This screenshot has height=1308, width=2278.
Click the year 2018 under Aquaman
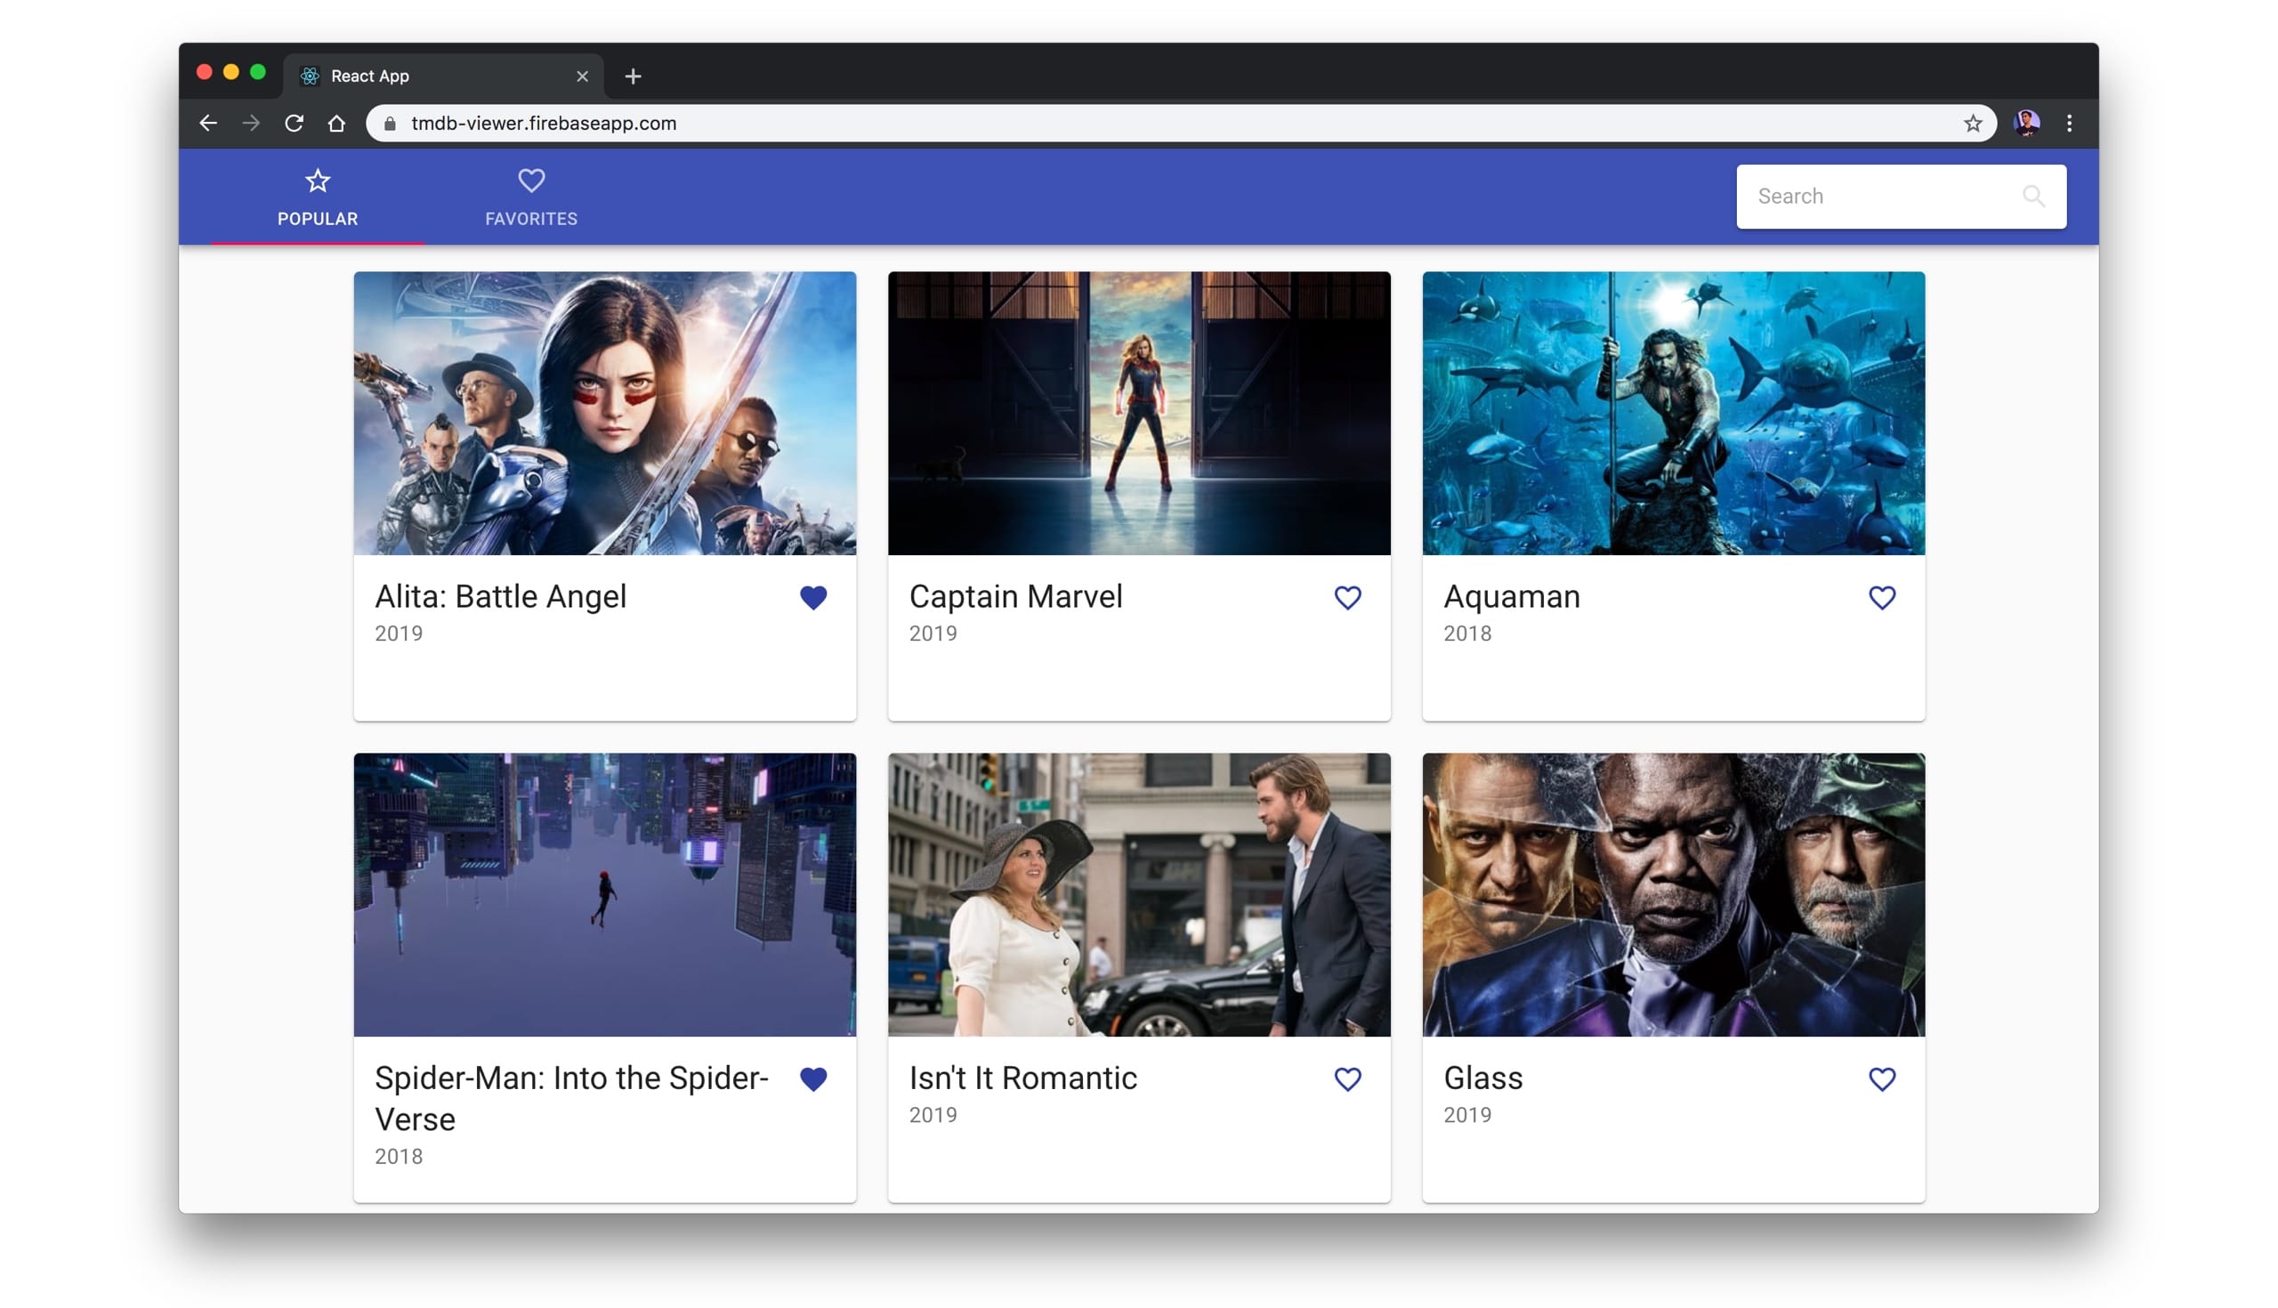1467,634
